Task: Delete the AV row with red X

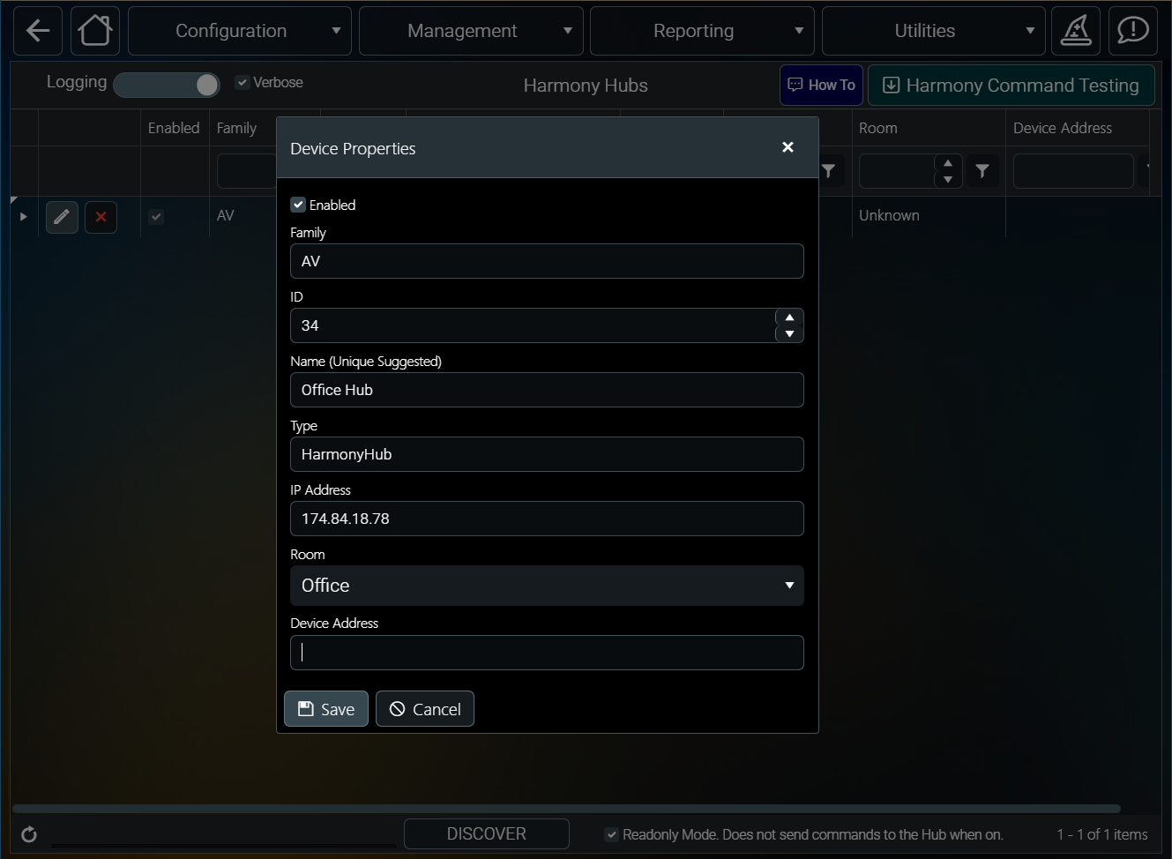Action: click(101, 217)
